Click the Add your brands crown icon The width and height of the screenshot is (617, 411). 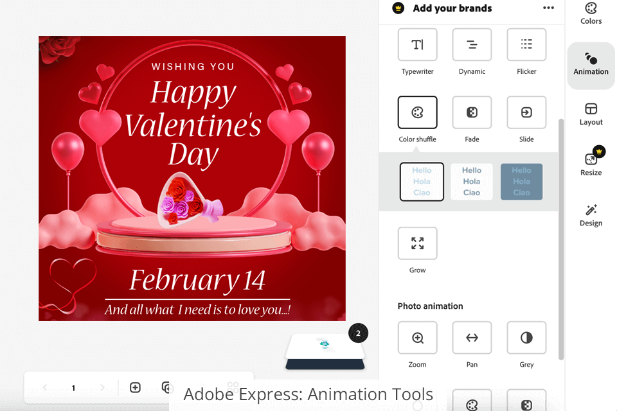398,8
